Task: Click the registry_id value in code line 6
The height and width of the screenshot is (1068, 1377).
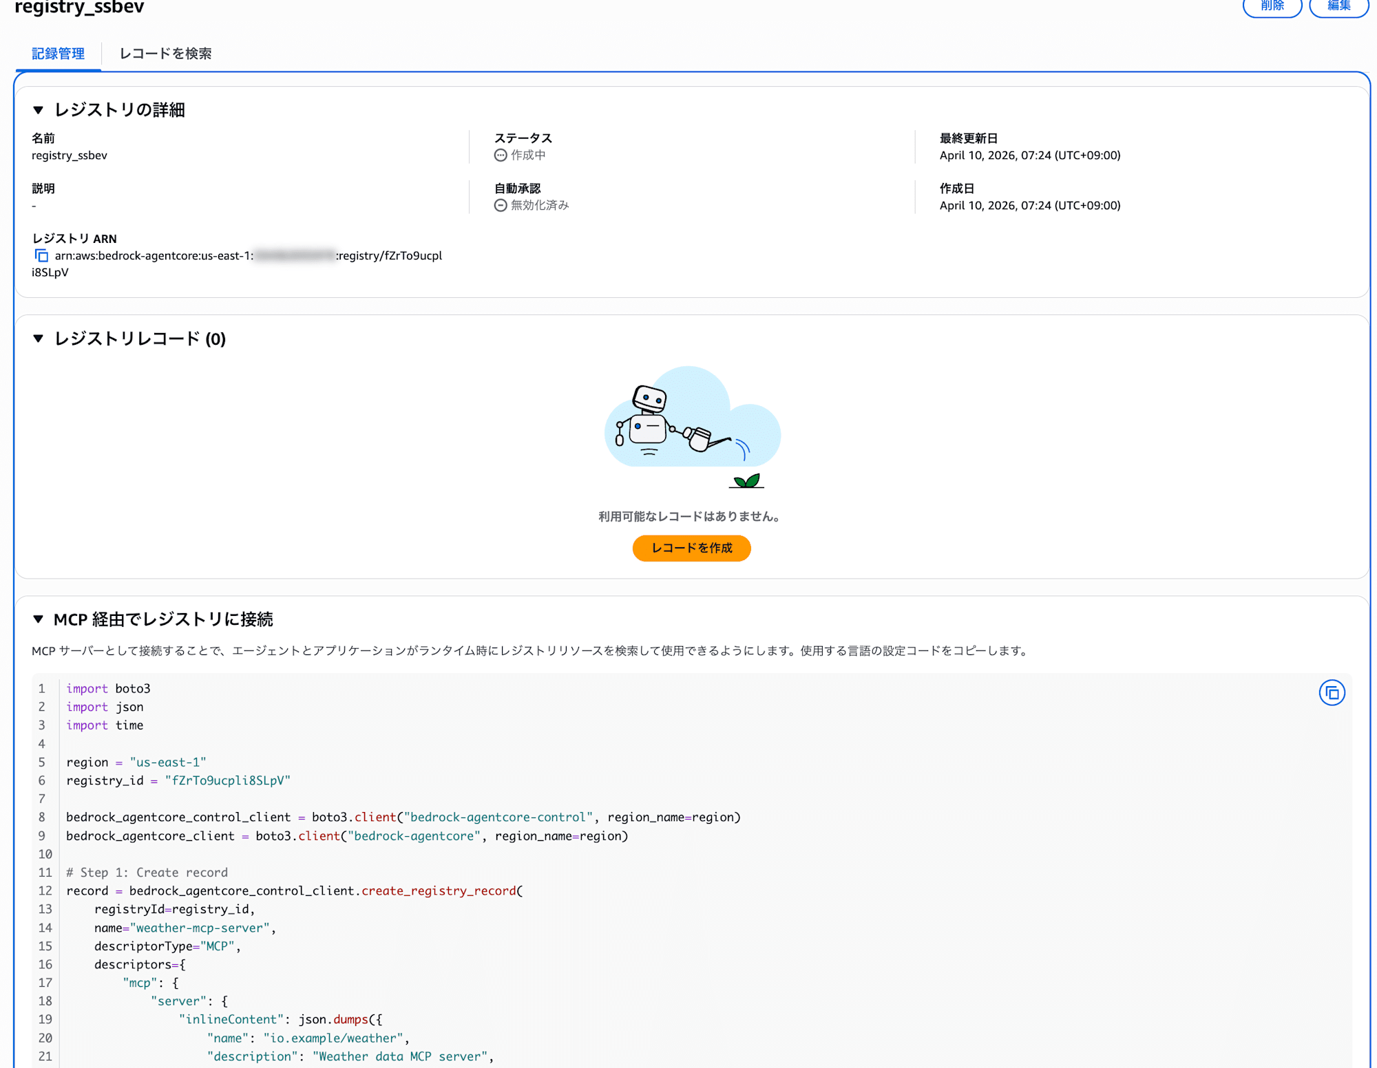Action: [227, 780]
